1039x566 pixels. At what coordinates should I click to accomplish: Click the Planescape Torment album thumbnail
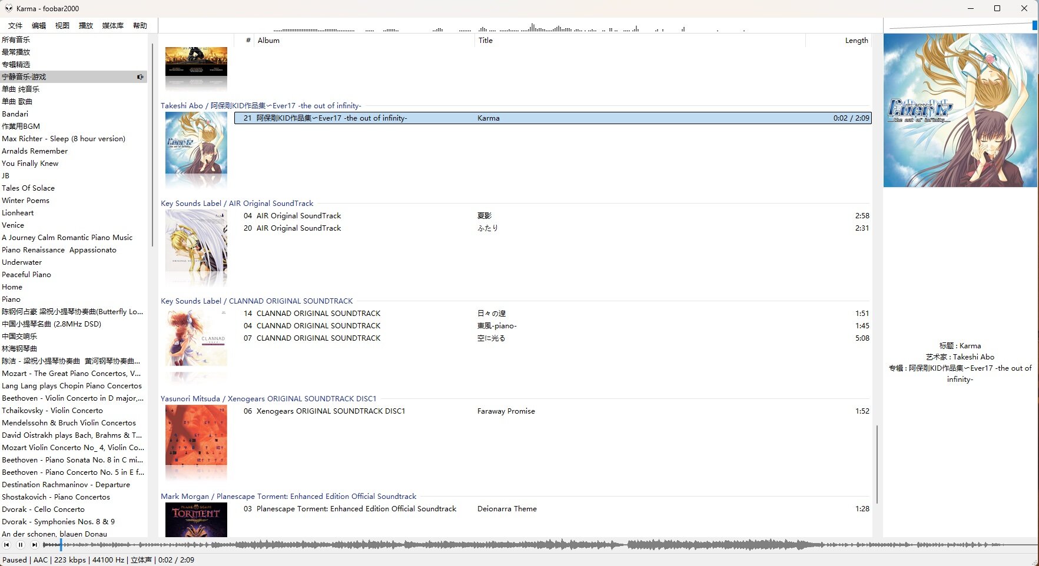[196, 520]
